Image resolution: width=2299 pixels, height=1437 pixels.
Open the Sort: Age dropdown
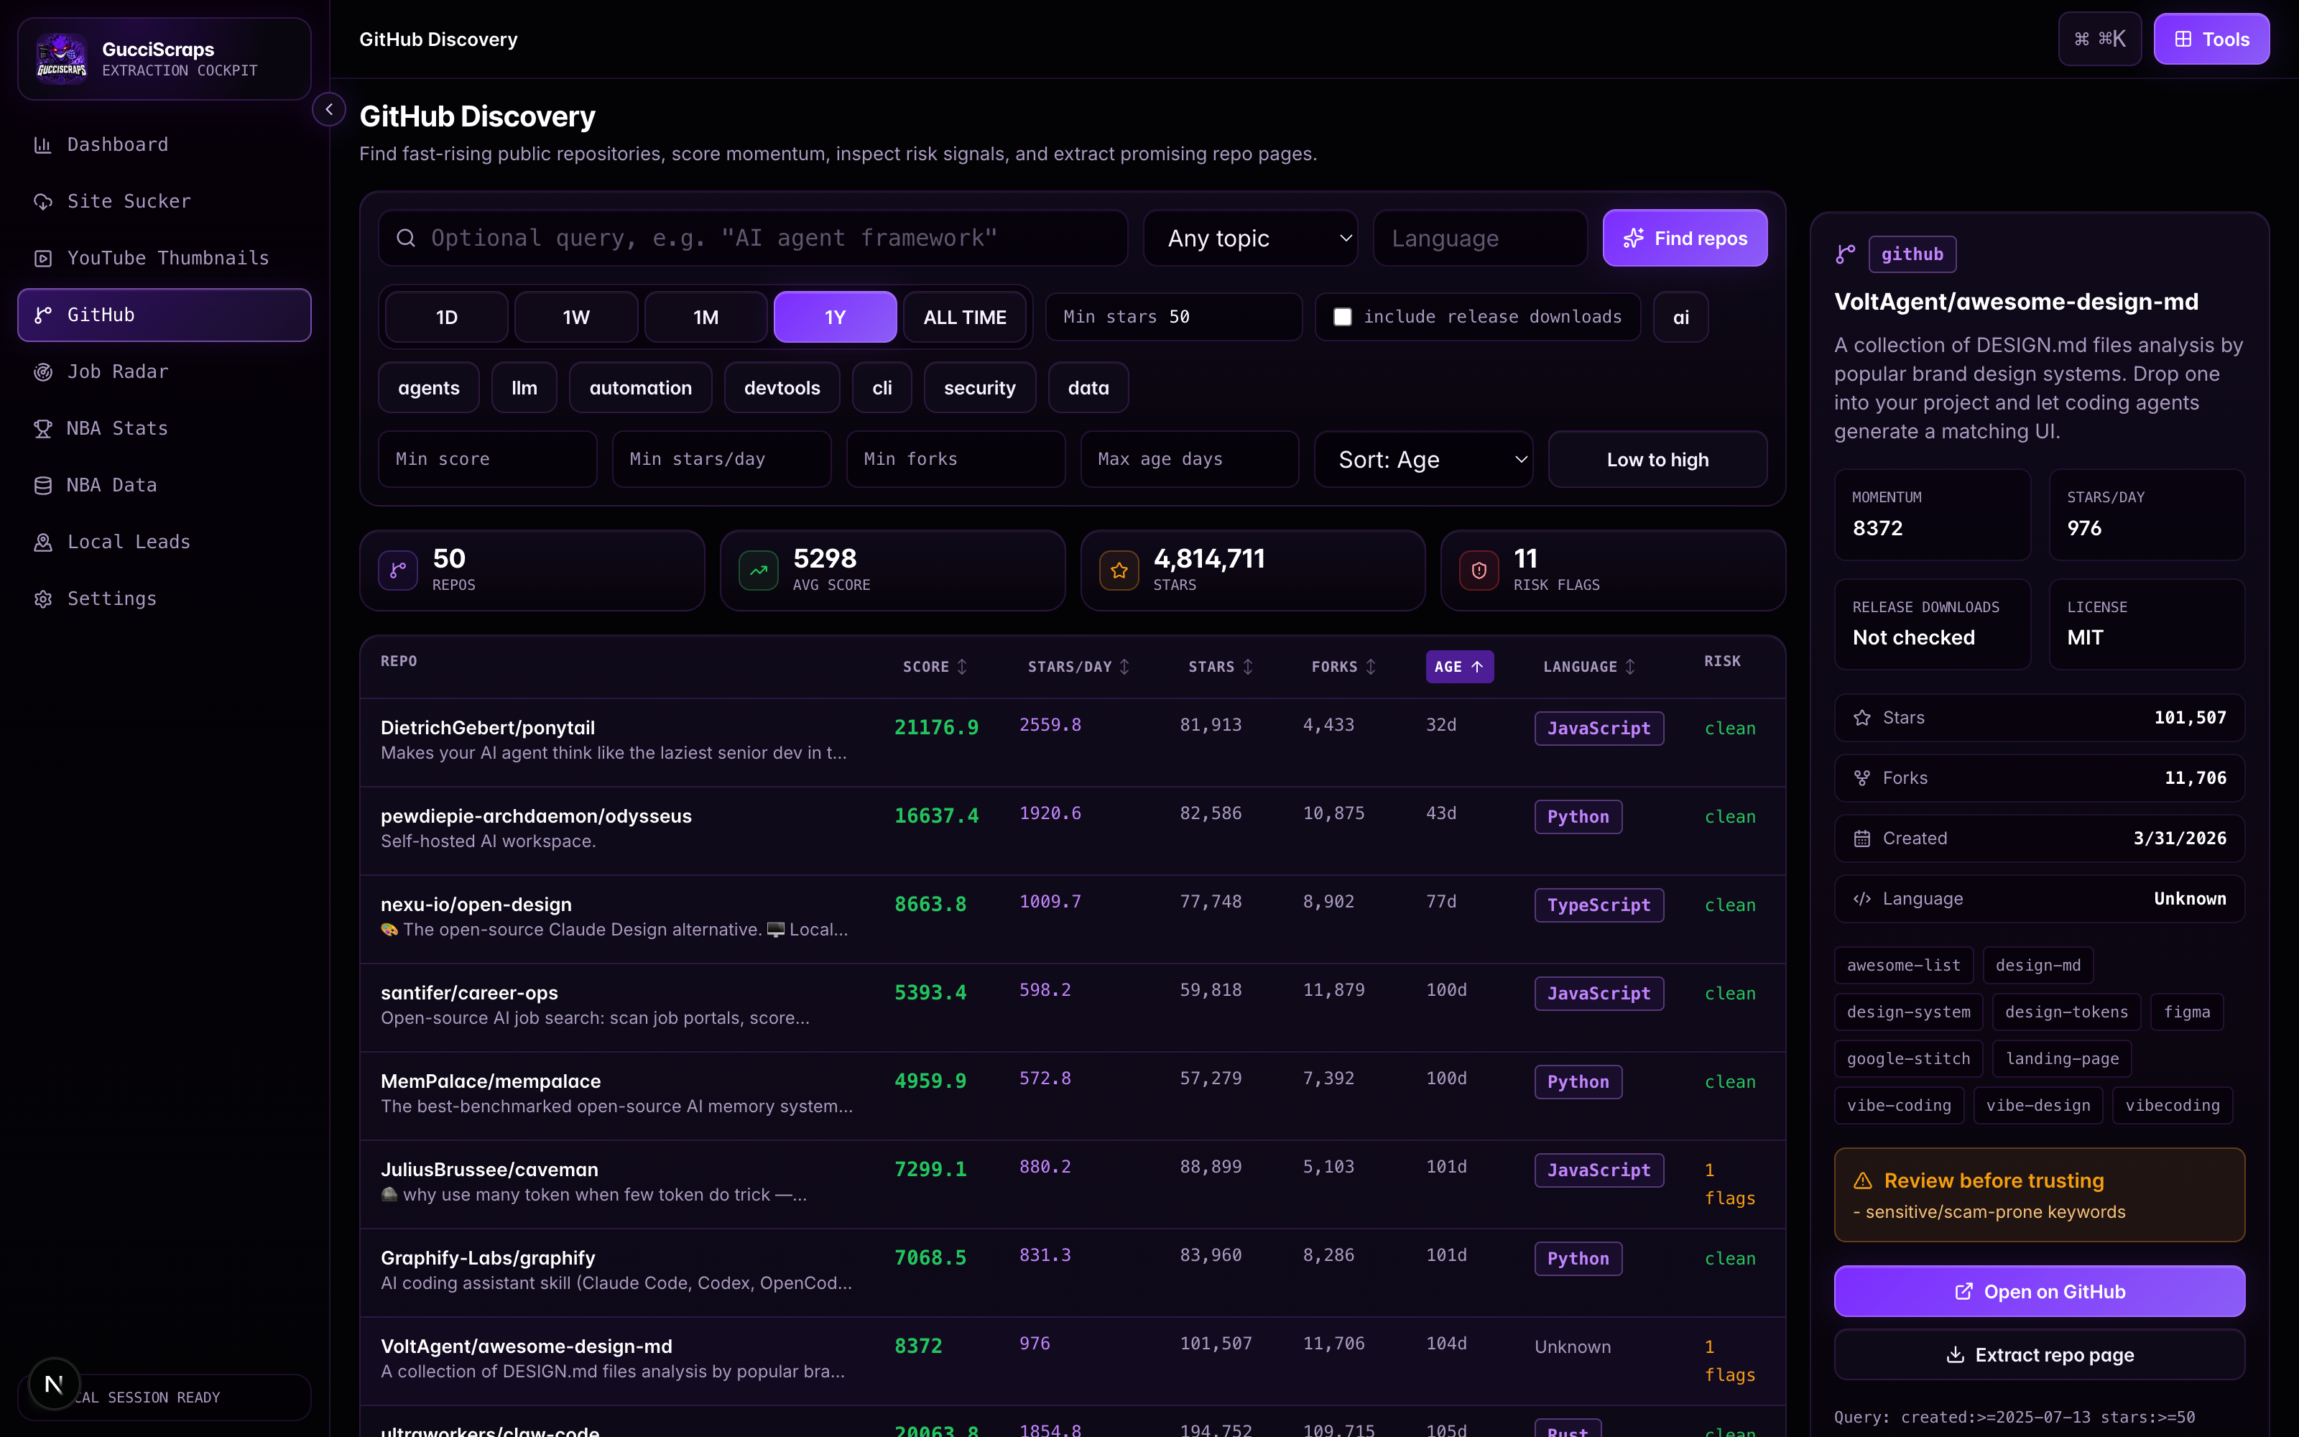[x=1423, y=460]
